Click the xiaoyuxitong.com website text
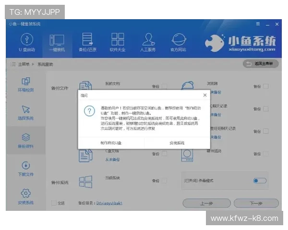 [252, 49]
